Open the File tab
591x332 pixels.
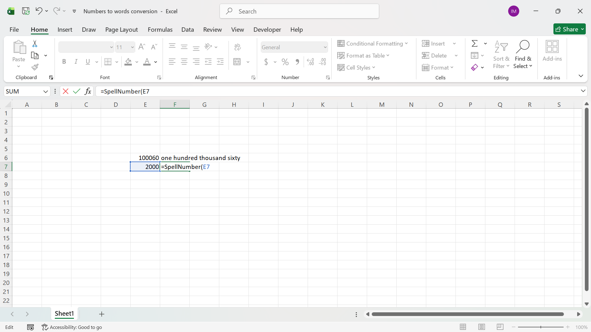(14, 30)
